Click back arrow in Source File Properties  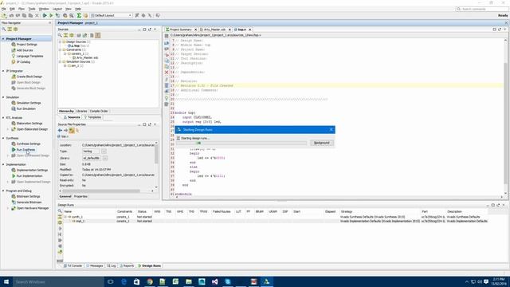coord(60,131)
